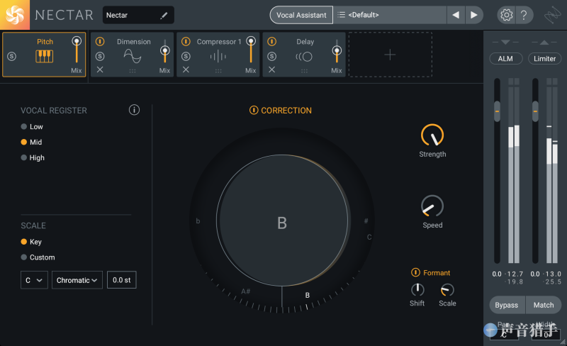Solo the Dimension module
Viewport: 567px width, 346px height.
coord(100,57)
